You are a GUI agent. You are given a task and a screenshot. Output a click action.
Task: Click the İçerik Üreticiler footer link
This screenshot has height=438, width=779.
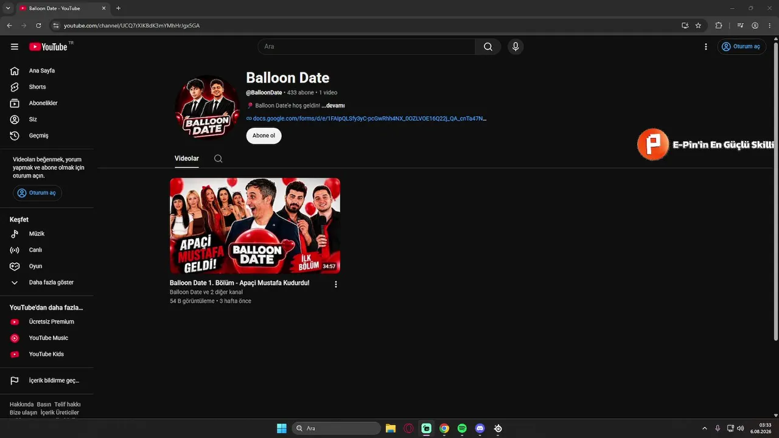(x=60, y=413)
